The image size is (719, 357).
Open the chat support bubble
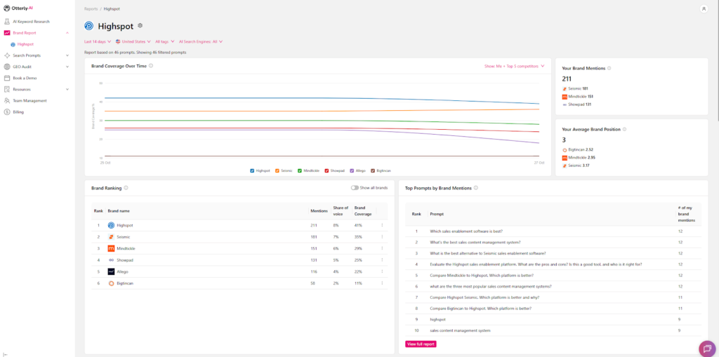[706, 348]
